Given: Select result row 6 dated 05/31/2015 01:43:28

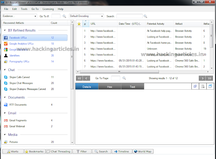Looking at the screenshot, I should 143,61.
